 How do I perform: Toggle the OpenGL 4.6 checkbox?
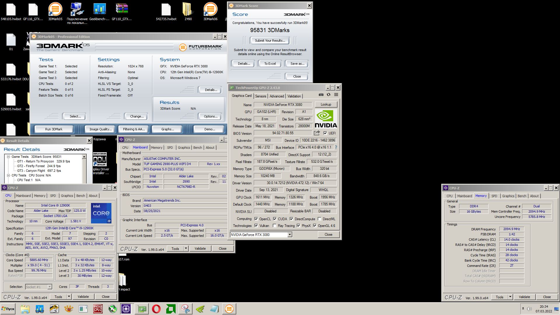click(x=315, y=225)
